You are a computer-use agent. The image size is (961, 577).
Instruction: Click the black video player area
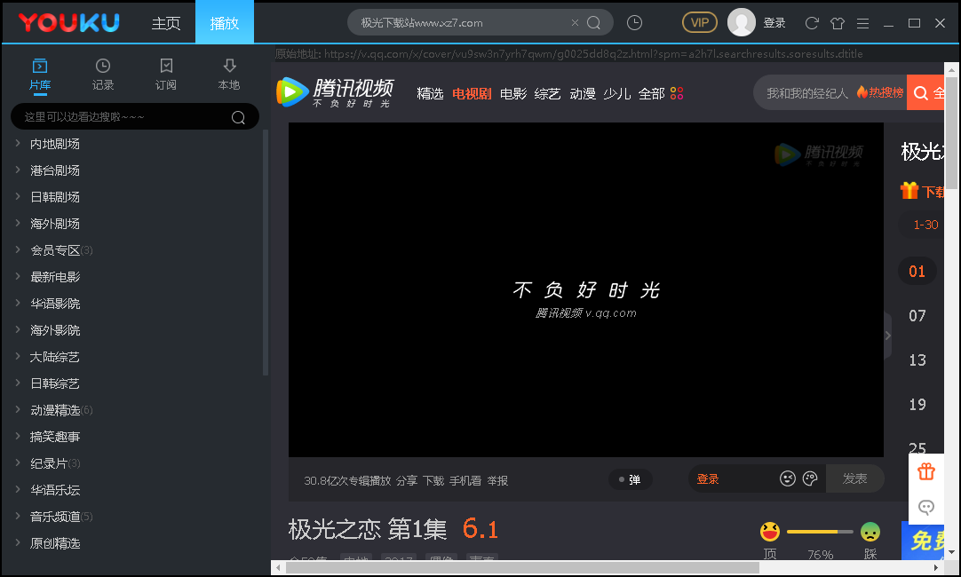click(586, 289)
